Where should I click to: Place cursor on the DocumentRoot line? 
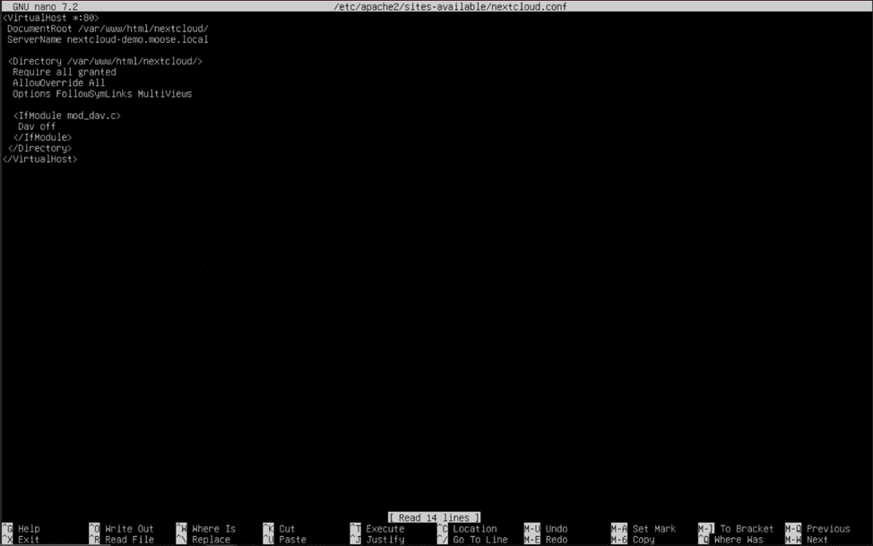tap(108, 29)
